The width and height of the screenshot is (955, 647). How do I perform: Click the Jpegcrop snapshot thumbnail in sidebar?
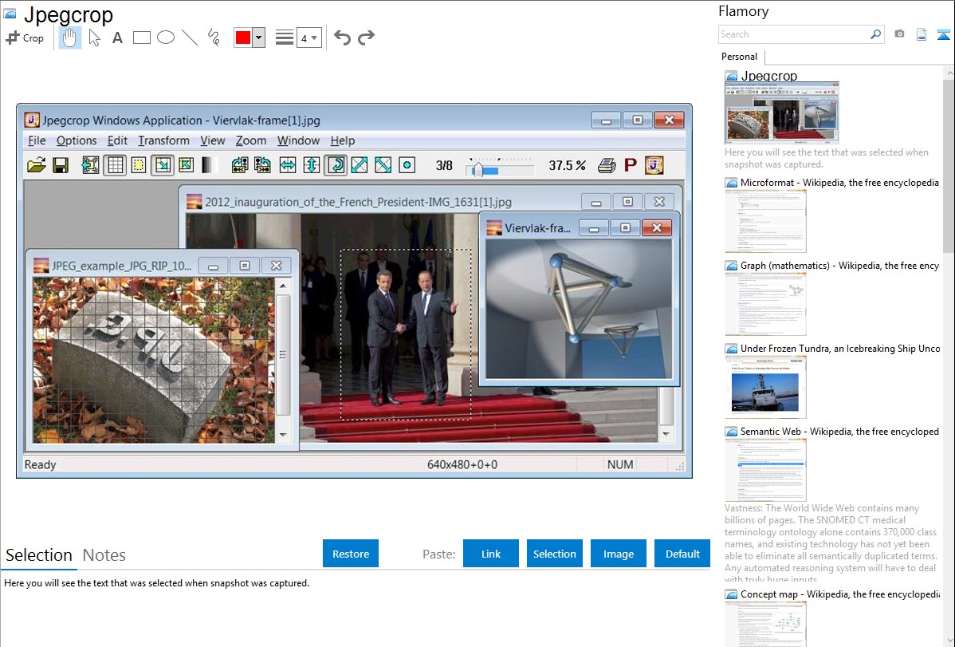coord(782,112)
